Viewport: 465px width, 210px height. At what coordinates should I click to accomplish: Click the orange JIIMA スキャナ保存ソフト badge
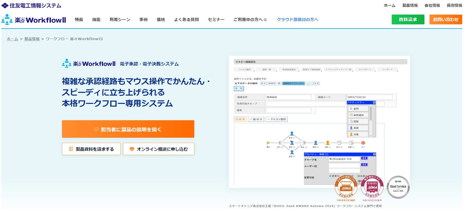coord(346,187)
